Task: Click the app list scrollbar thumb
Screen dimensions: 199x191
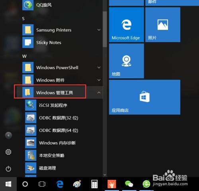Action: pyautogui.click(x=105, y=29)
